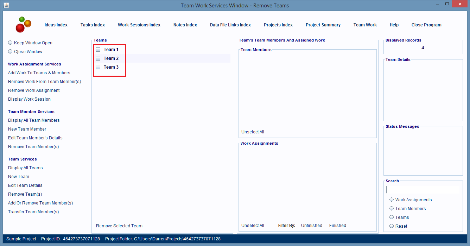Click Add Work To Teams & Members
Image resolution: width=470 pixels, height=246 pixels.
coord(39,73)
